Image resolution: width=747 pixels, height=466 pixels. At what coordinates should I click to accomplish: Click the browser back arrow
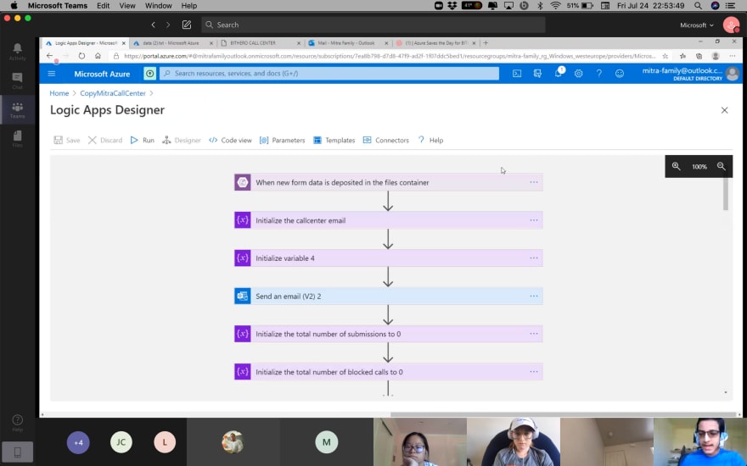coord(49,56)
